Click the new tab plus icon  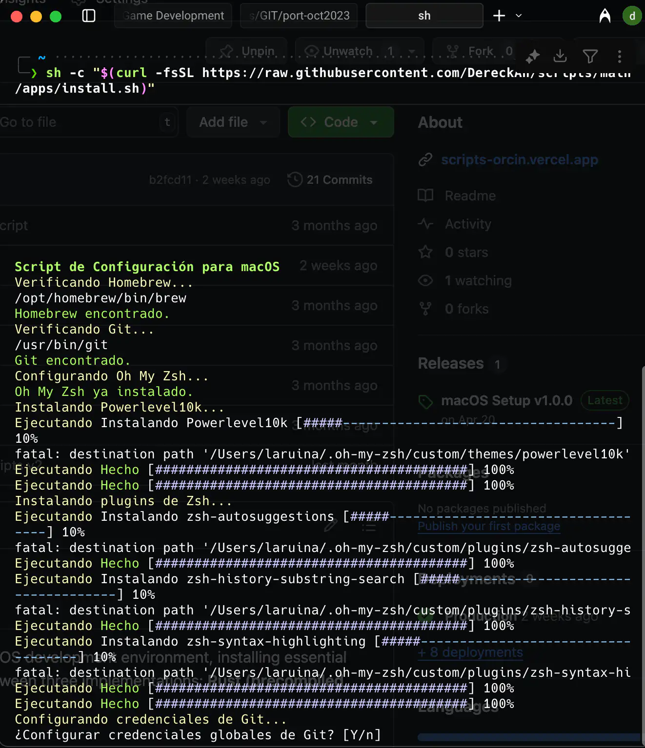(x=499, y=16)
